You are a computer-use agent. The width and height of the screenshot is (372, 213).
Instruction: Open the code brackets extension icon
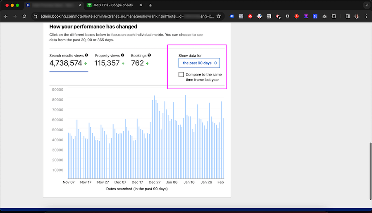point(241,17)
